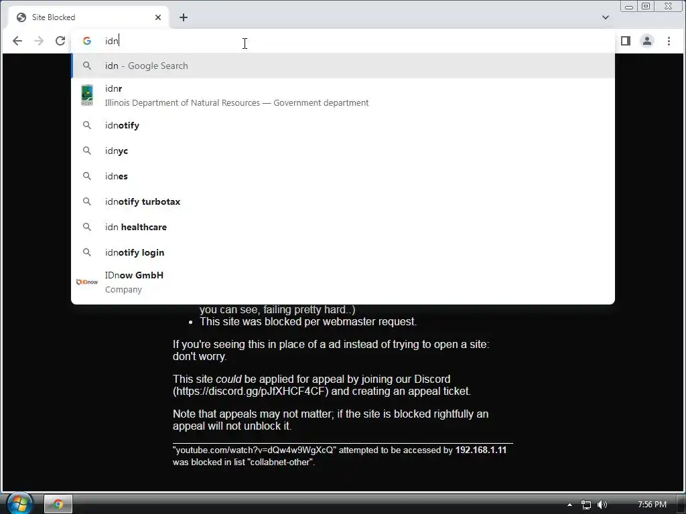
Task: Close the Site Blocked tab
Action: [158, 17]
